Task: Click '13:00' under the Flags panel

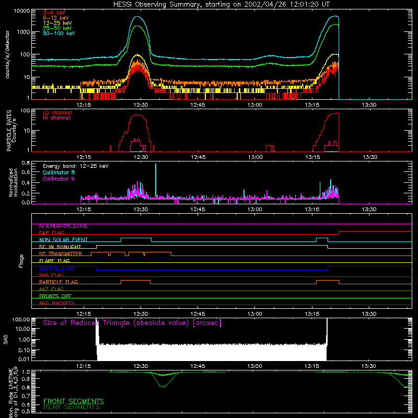Action: pyautogui.click(x=255, y=314)
